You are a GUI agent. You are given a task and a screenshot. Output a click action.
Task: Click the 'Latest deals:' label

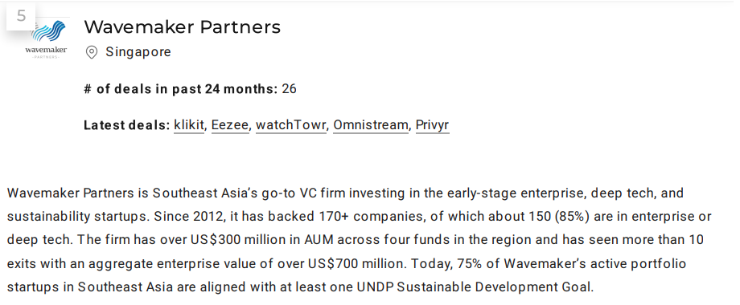pos(126,125)
